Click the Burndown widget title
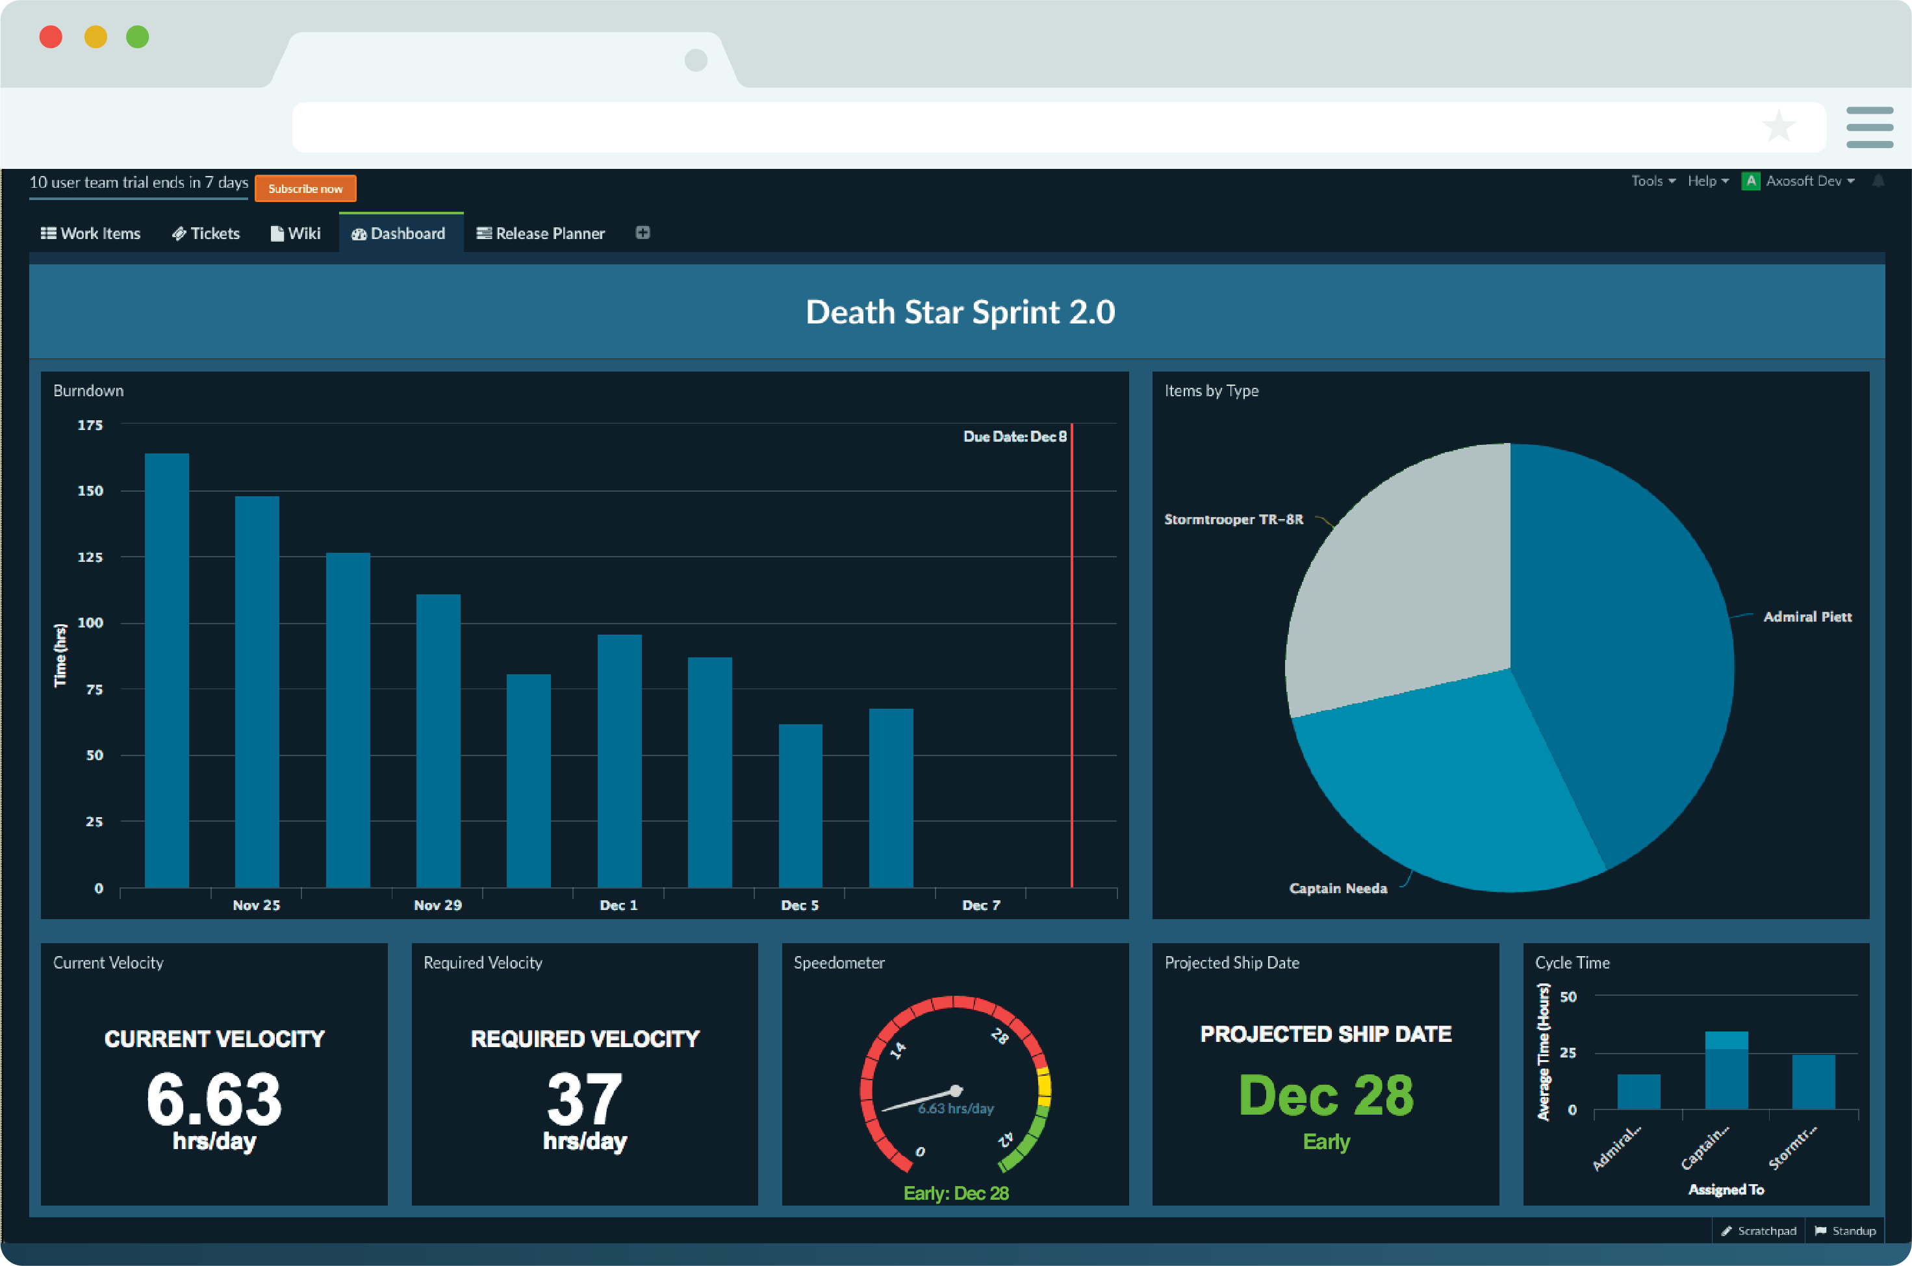Viewport: 1912px width, 1266px height. pos(88,391)
